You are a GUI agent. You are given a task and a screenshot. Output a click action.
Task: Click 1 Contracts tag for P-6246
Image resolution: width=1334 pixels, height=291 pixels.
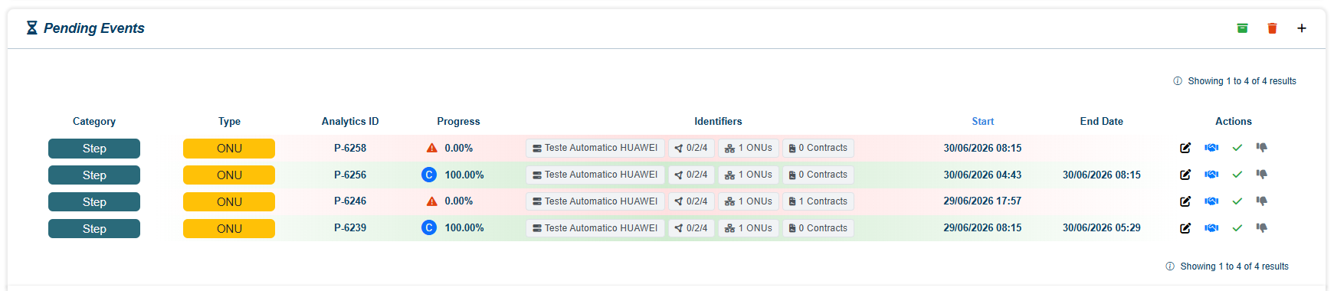(x=818, y=201)
